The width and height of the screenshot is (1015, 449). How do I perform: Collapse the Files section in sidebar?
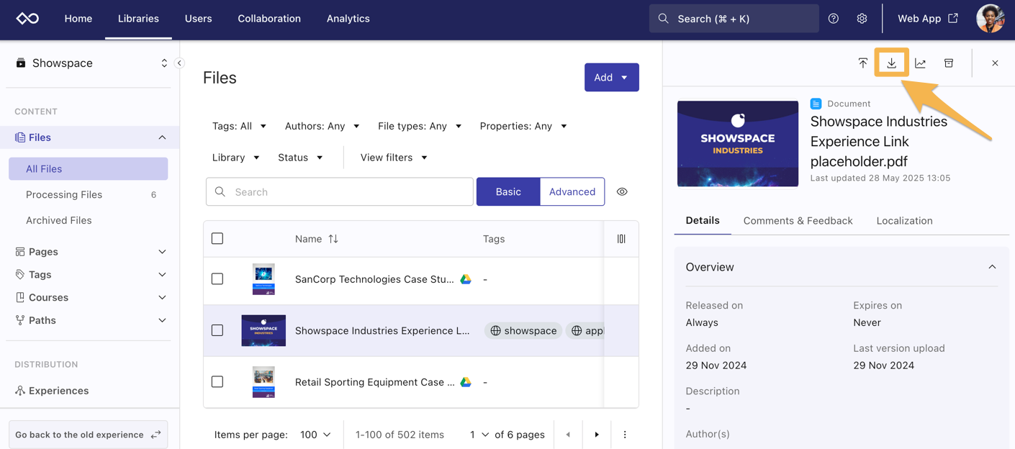pyautogui.click(x=162, y=137)
